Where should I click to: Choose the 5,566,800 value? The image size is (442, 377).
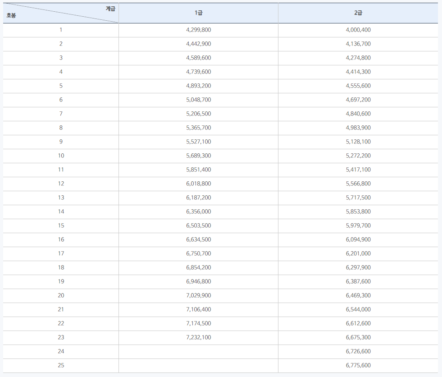coord(358,184)
